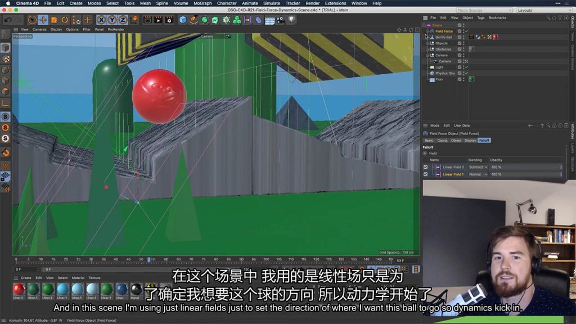Collapse the Scene root hierarchy
Screen dimensions: 576x324
point(424,25)
